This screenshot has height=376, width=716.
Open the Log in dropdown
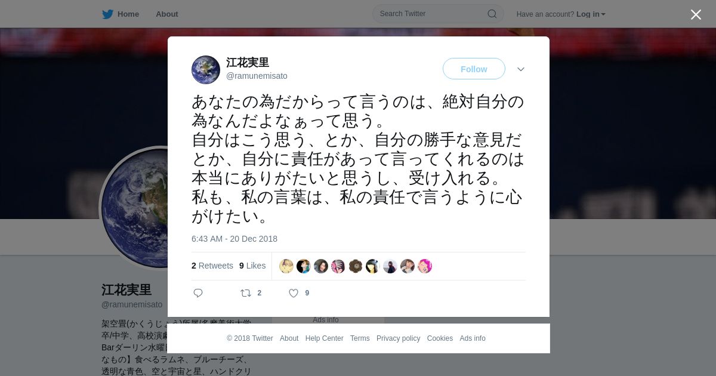(x=591, y=14)
